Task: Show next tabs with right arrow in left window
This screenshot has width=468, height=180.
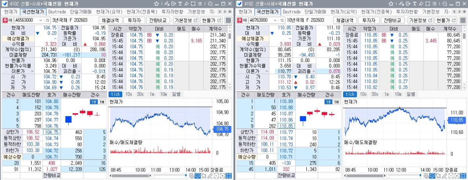Action: tap(225, 12)
